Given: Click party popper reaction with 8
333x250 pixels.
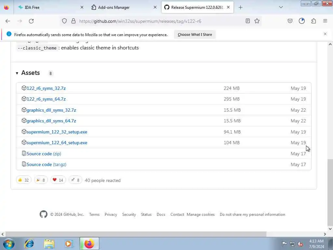Looking at the screenshot, I should [x=41, y=180].
